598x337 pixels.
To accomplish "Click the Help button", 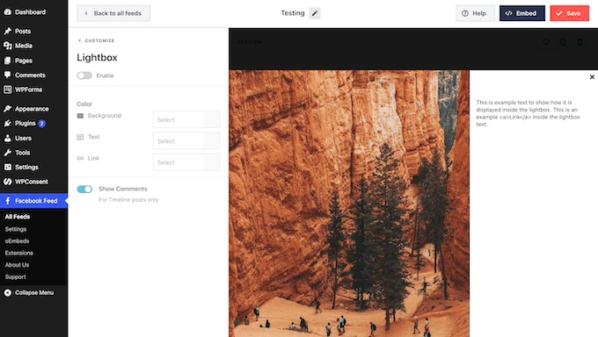I will (x=475, y=13).
